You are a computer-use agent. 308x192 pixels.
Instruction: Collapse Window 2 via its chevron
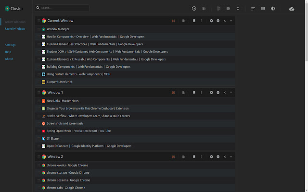pyautogui.click(x=231, y=156)
